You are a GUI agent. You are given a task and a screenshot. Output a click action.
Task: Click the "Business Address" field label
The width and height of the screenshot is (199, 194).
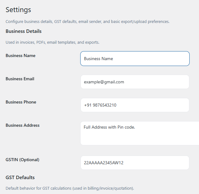pos(22,126)
